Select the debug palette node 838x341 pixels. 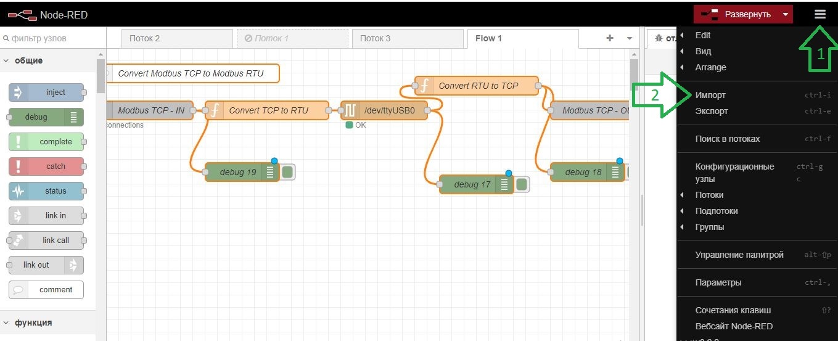[46, 117]
